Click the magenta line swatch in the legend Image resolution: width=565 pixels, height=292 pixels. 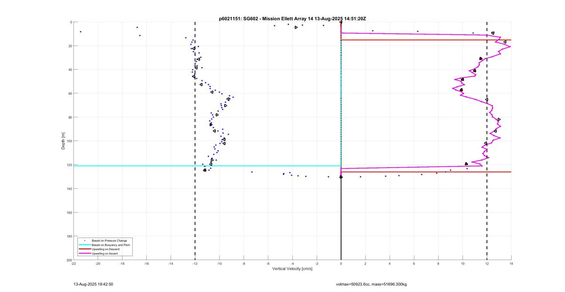click(x=84, y=254)
